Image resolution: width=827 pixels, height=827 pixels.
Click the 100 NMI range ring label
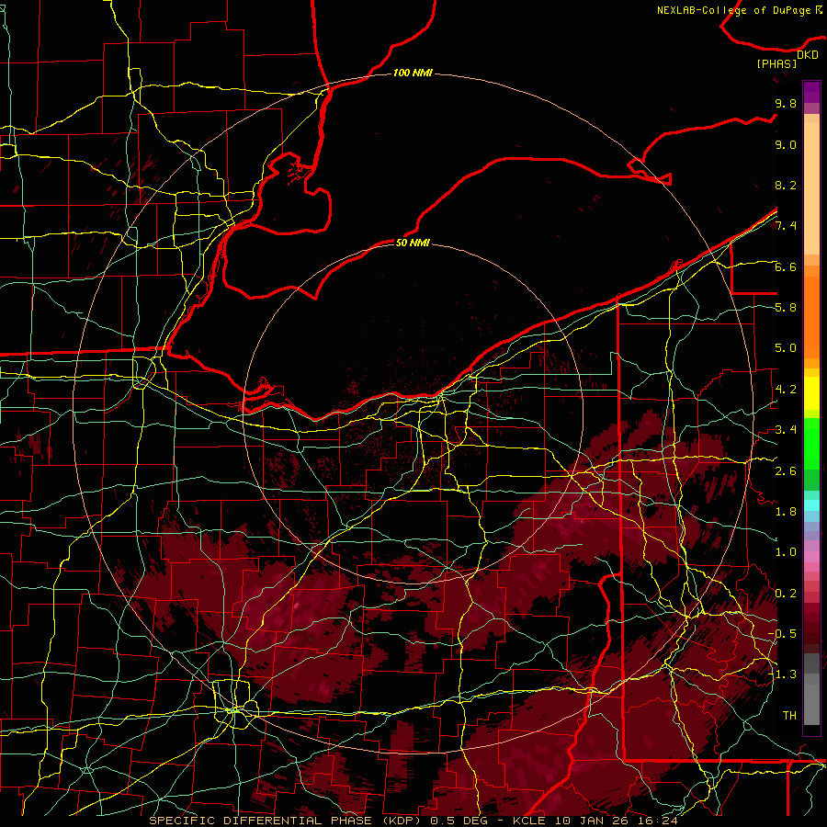[x=413, y=73]
